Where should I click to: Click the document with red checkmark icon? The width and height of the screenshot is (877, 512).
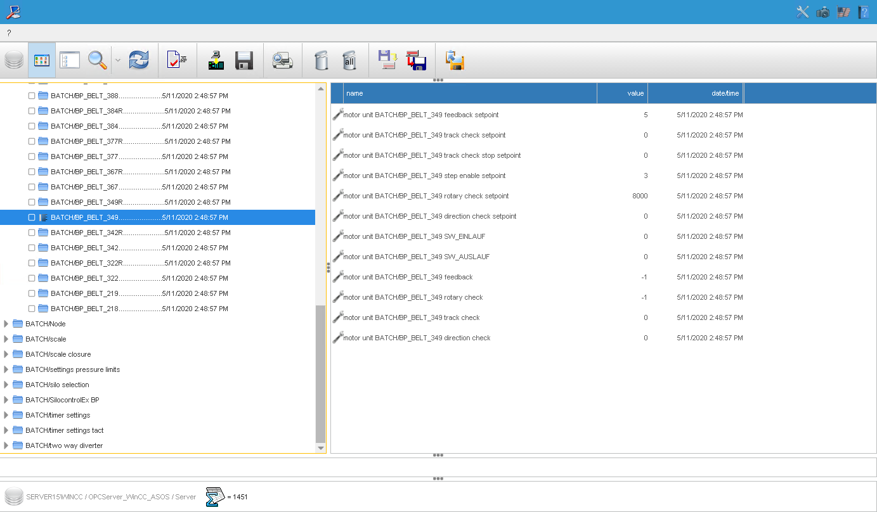click(176, 60)
